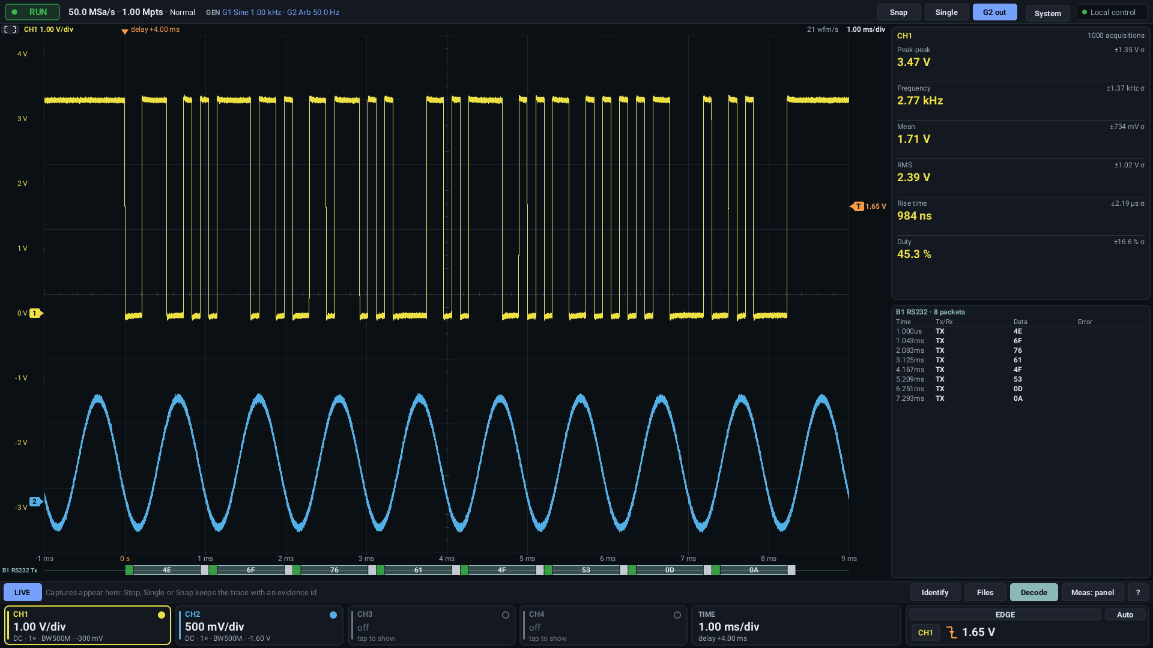The image size is (1153, 648).
Task: Open the help question mark button
Action: [1137, 592]
